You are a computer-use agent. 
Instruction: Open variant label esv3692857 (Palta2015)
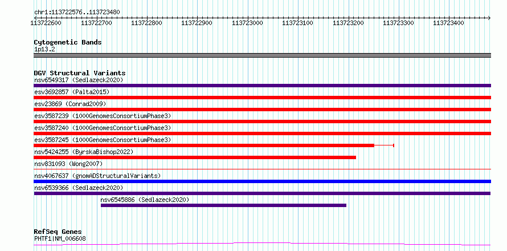[x=72, y=92]
